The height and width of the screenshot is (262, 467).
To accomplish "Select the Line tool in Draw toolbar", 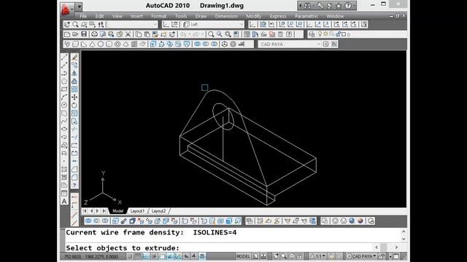I will click(x=64, y=57).
